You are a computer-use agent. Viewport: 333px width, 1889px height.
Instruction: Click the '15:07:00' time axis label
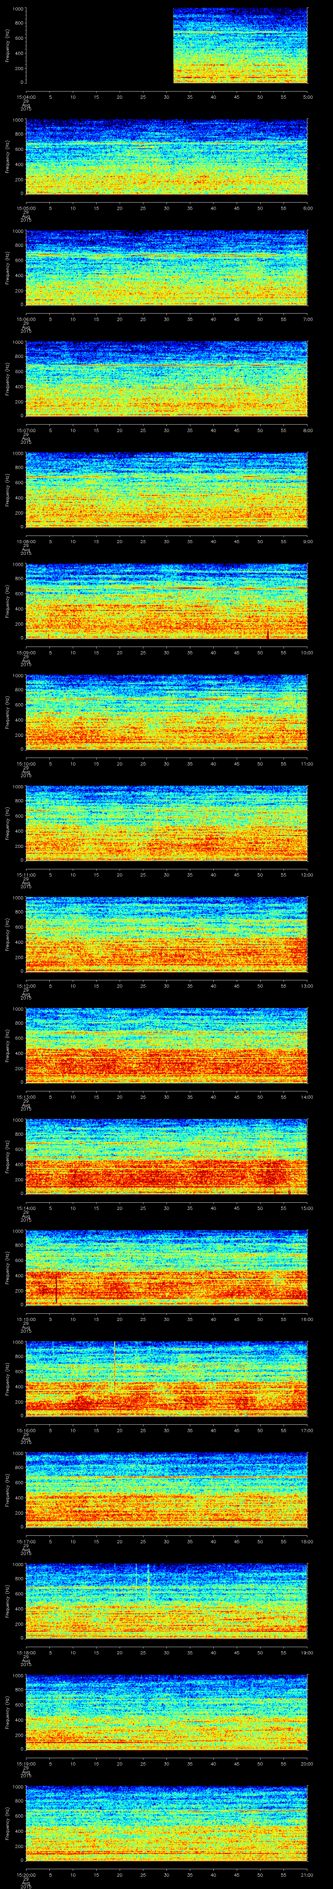pyautogui.click(x=26, y=430)
